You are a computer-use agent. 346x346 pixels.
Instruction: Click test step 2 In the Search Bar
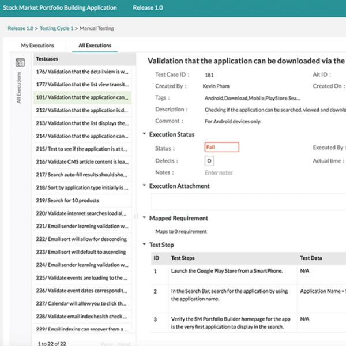coord(230,295)
